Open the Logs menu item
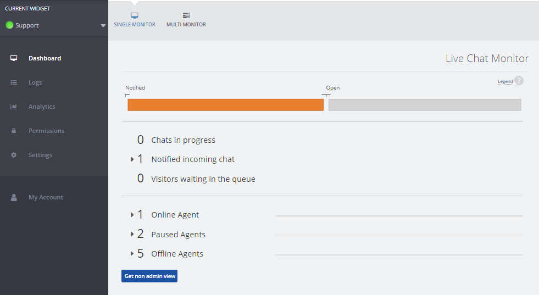Viewport: 539px width, 295px height. [35, 82]
